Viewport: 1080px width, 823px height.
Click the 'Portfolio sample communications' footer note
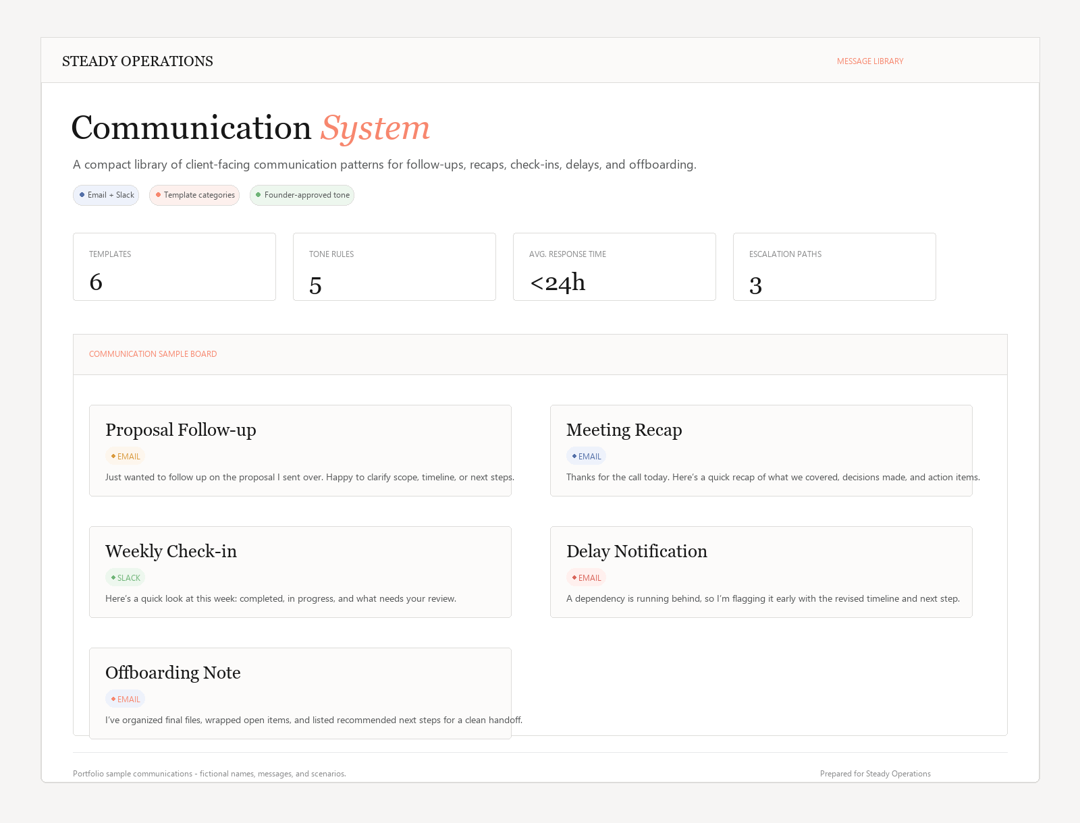pos(209,774)
